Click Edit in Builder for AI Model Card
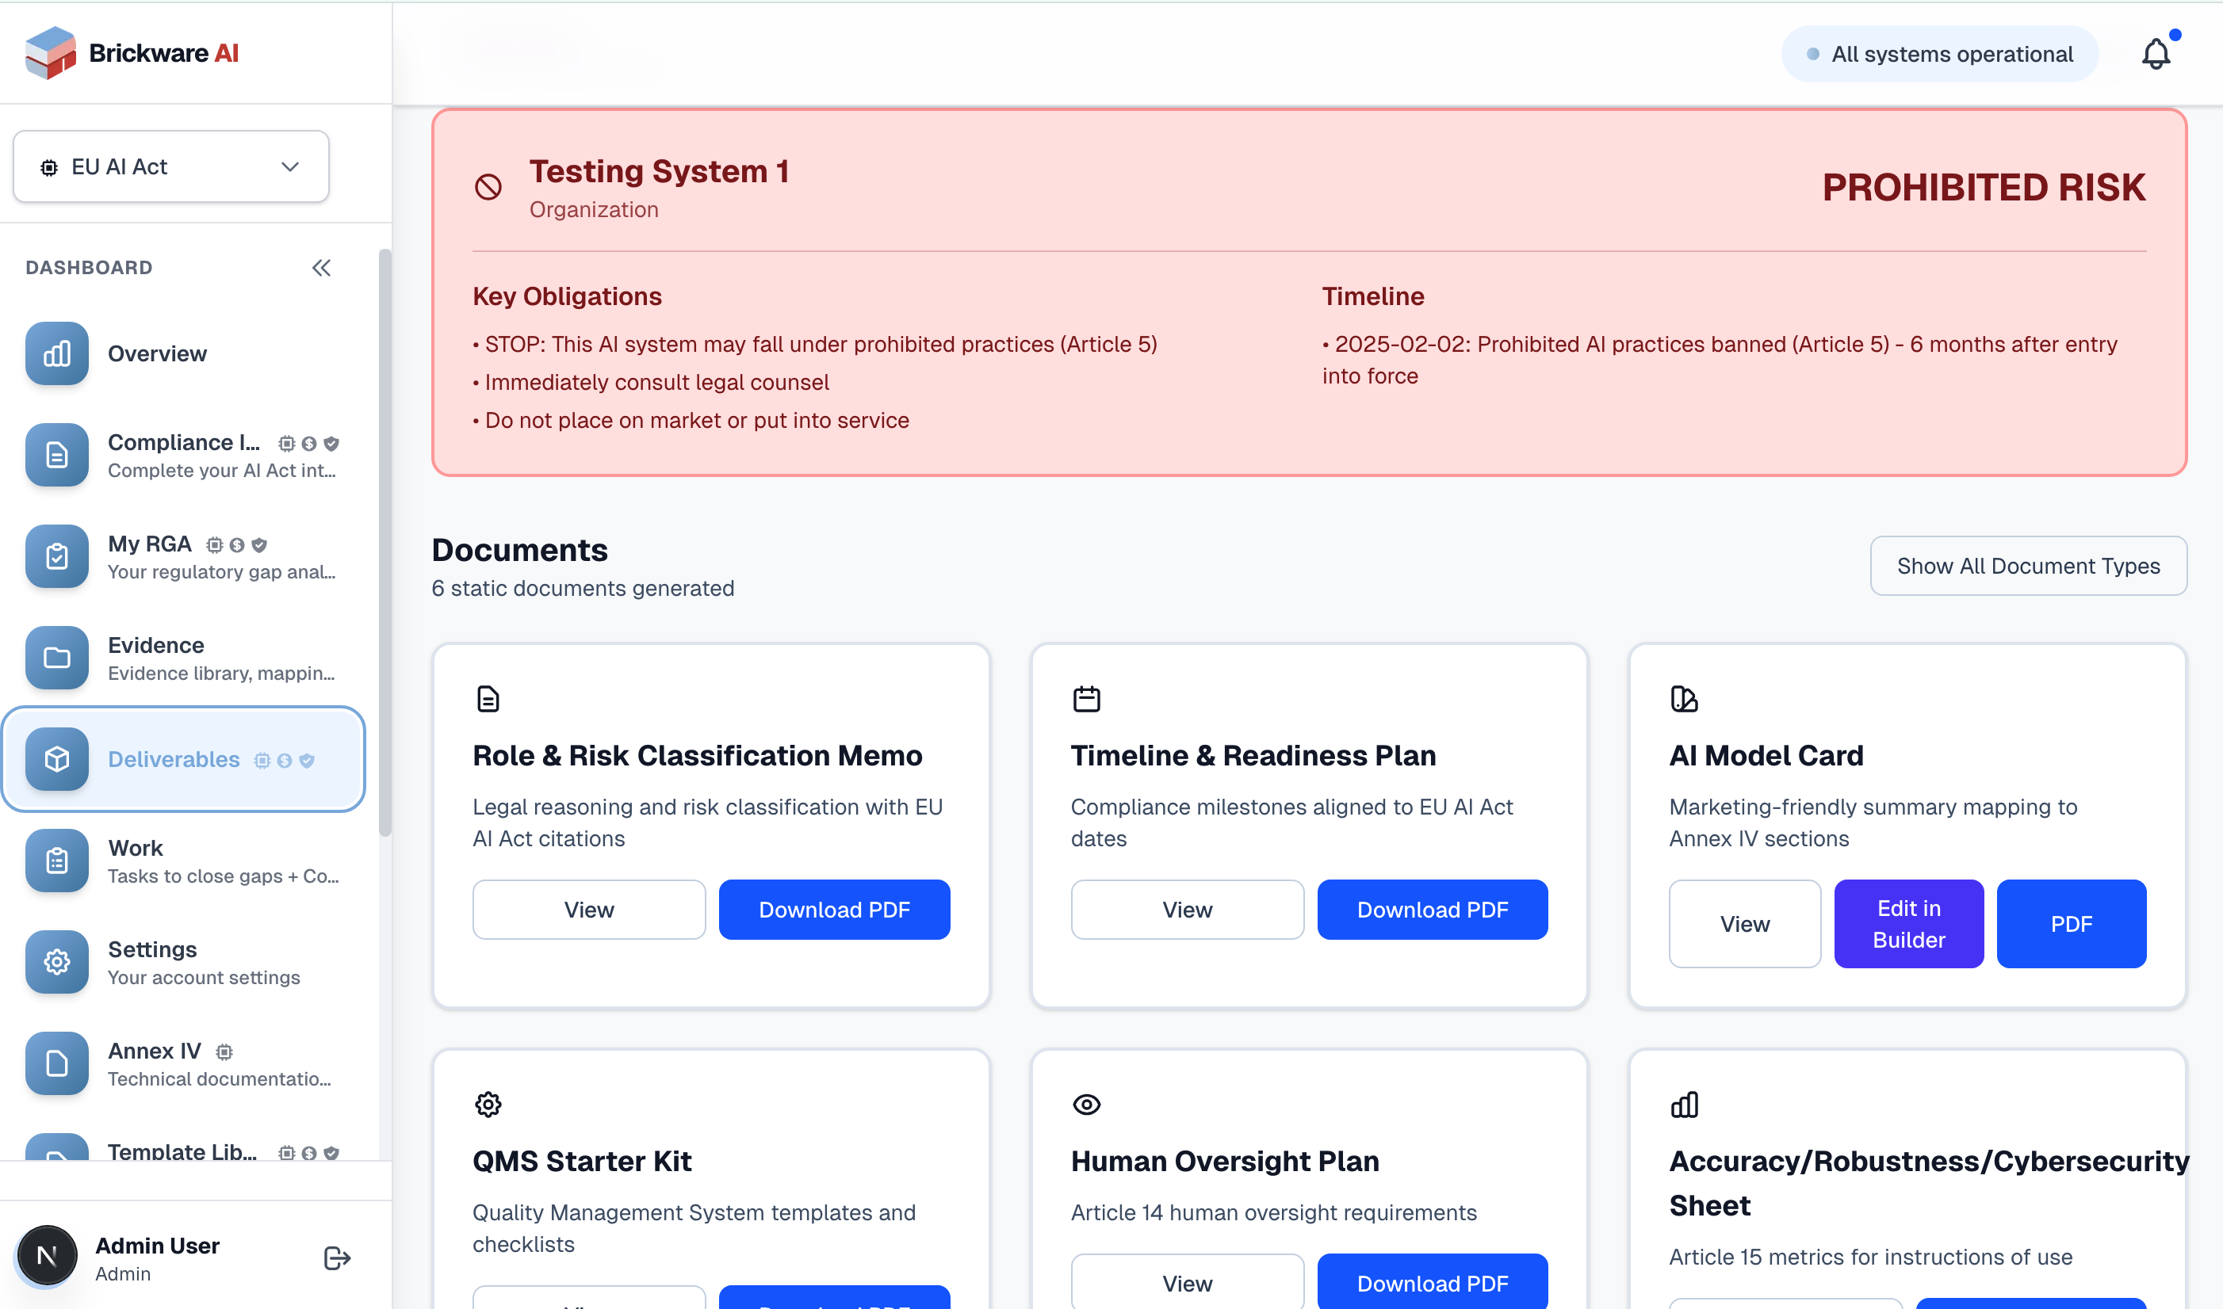 [x=1908, y=924]
